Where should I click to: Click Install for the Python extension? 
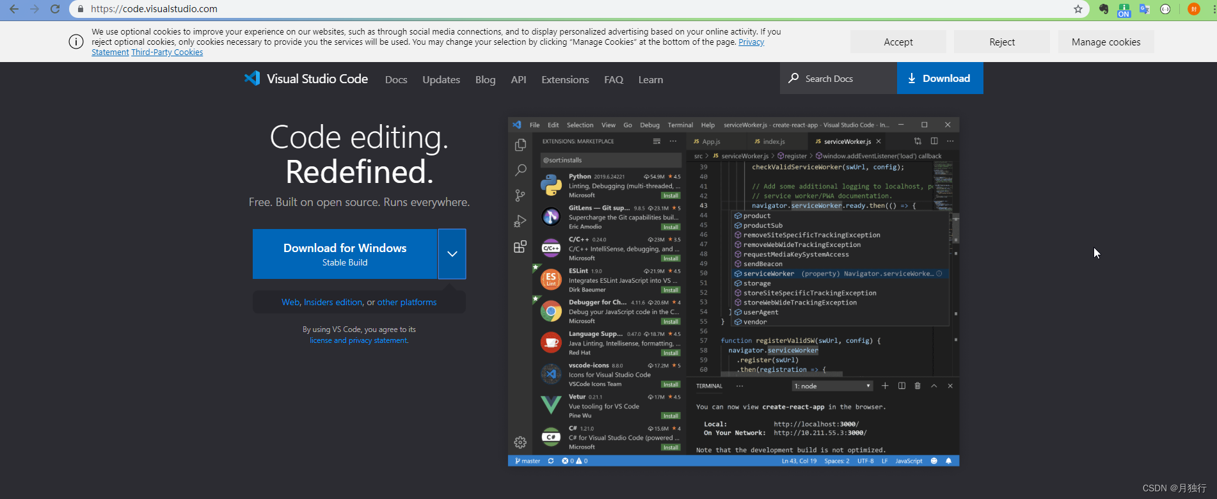click(671, 196)
